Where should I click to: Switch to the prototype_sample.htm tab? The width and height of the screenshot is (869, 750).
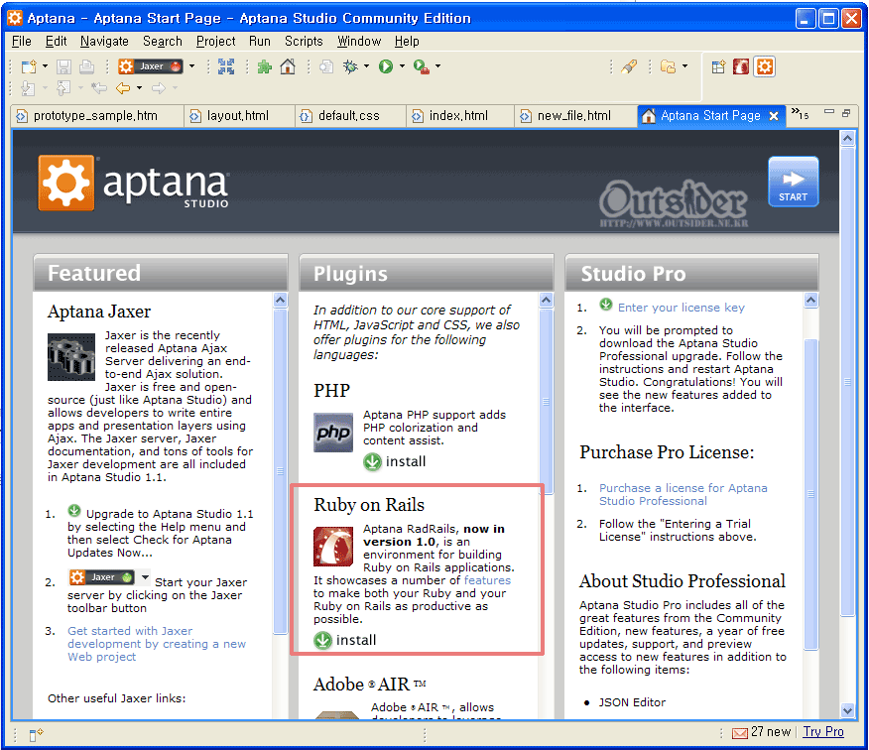pyautogui.click(x=96, y=116)
